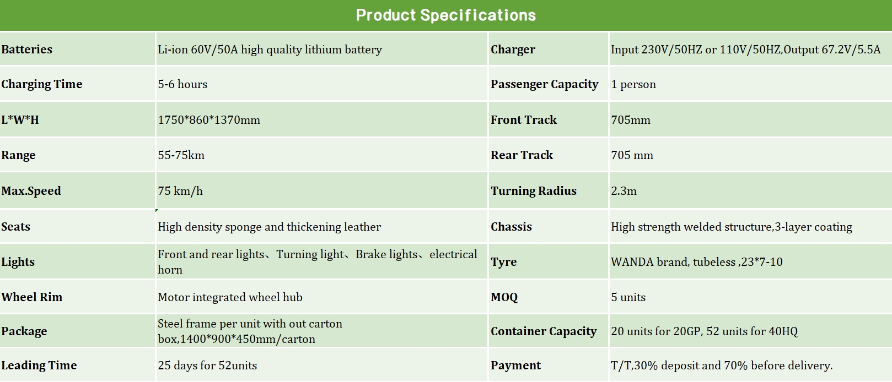Image resolution: width=892 pixels, height=382 pixels.
Task: Click the Package steel frame description
Action: (250, 331)
